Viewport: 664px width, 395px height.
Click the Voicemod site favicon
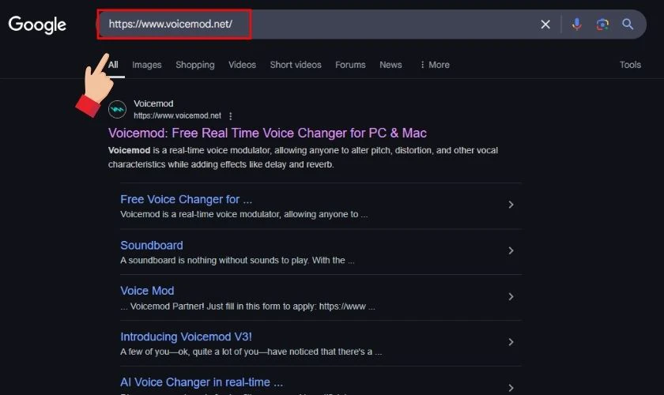pyautogui.click(x=117, y=109)
